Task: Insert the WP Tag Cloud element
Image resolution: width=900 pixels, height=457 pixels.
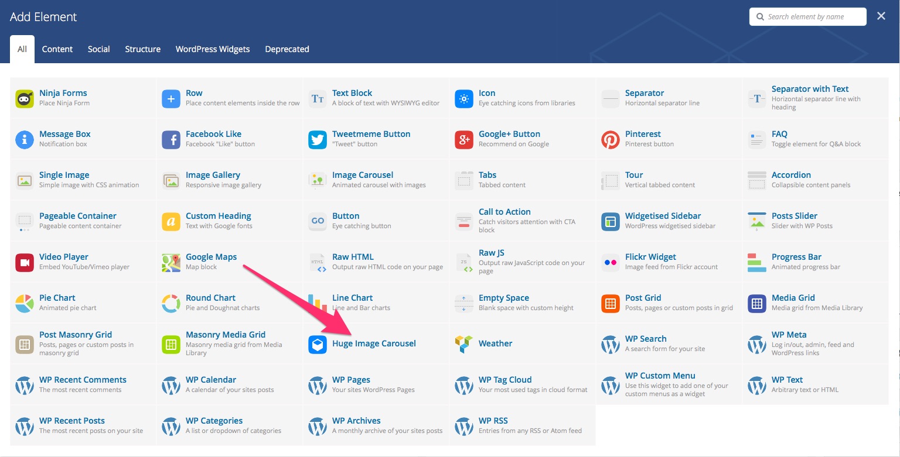Action: coord(523,385)
